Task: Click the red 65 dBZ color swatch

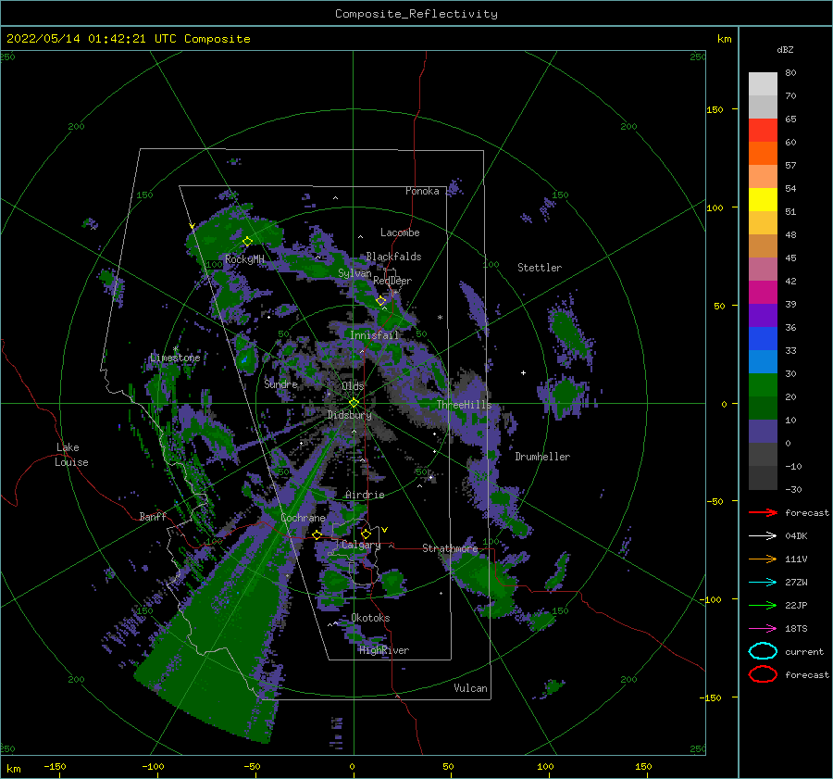Action: (763, 130)
